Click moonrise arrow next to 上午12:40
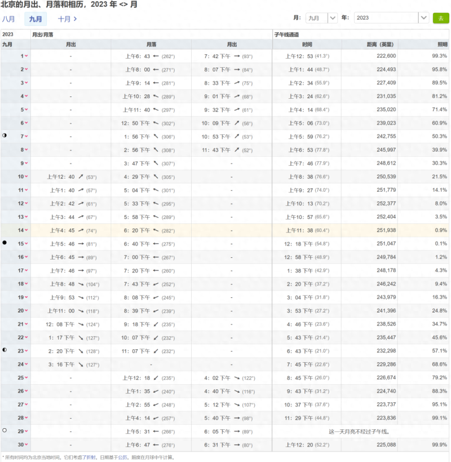The height and width of the screenshot is (462, 451). (81, 177)
